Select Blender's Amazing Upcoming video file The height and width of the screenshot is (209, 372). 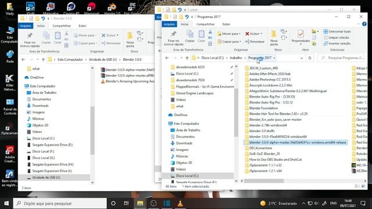128,81
